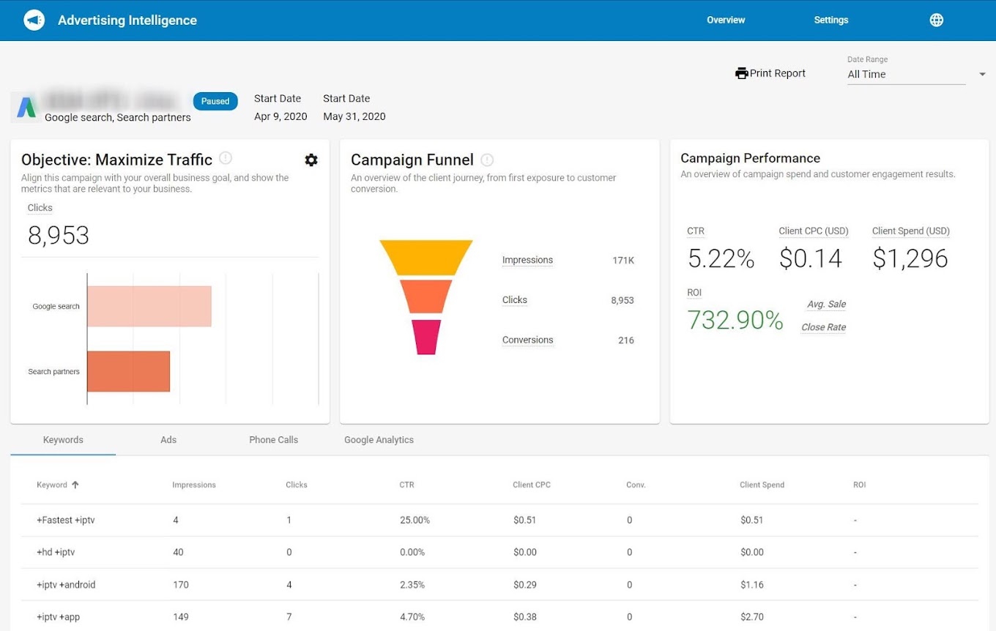This screenshot has width=996, height=631.
Task: Click the info icon beside Campaign Funnel
Action: 486,160
